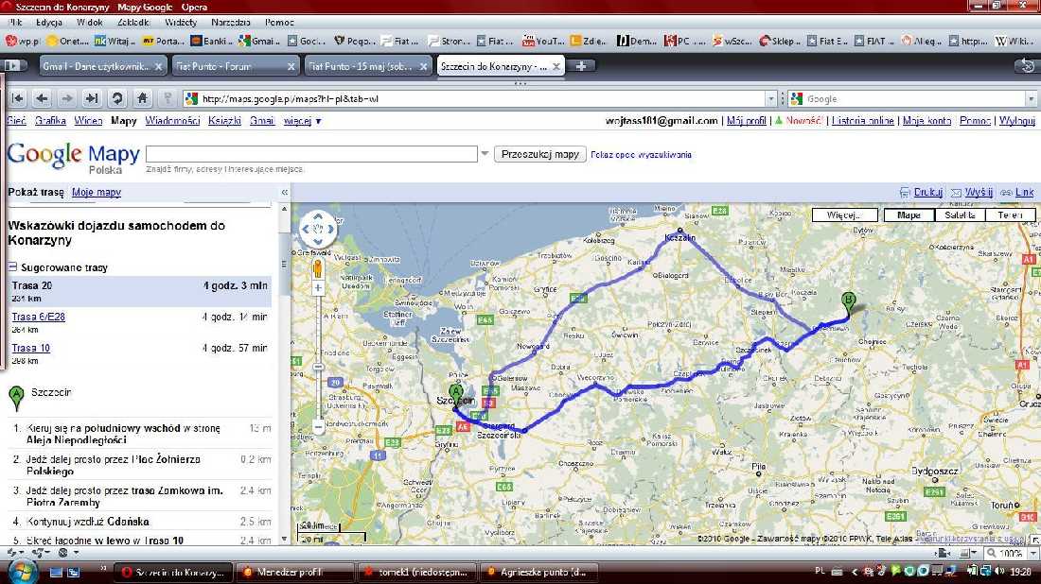1041x584 pixels.
Task: Open the Edycja menu
Action: pyautogui.click(x=49, y=22)
